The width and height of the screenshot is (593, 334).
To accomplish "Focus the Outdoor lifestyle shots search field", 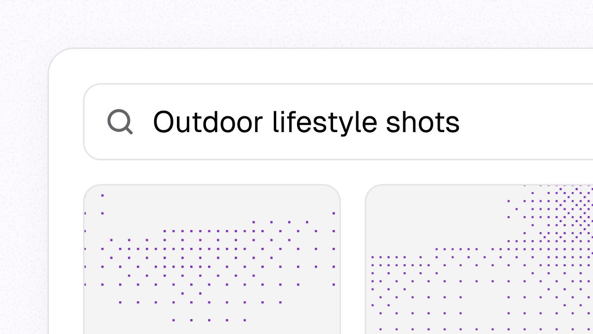I will click(x=338, y=122).
